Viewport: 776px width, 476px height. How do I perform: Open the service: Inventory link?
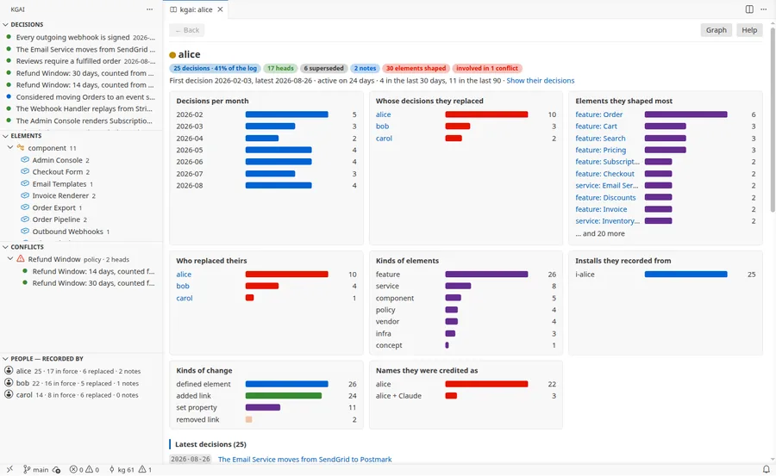(x=607, y=221)
